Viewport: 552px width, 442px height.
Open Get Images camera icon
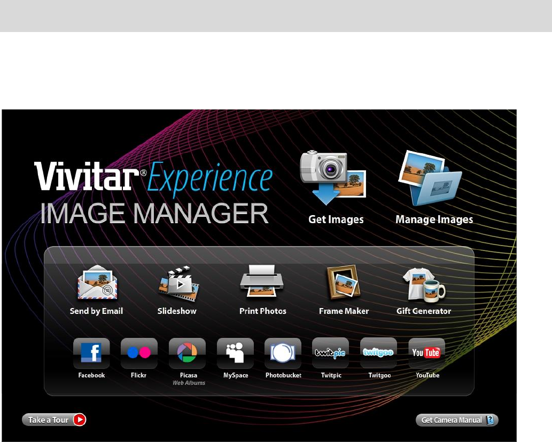click(333, 178)
